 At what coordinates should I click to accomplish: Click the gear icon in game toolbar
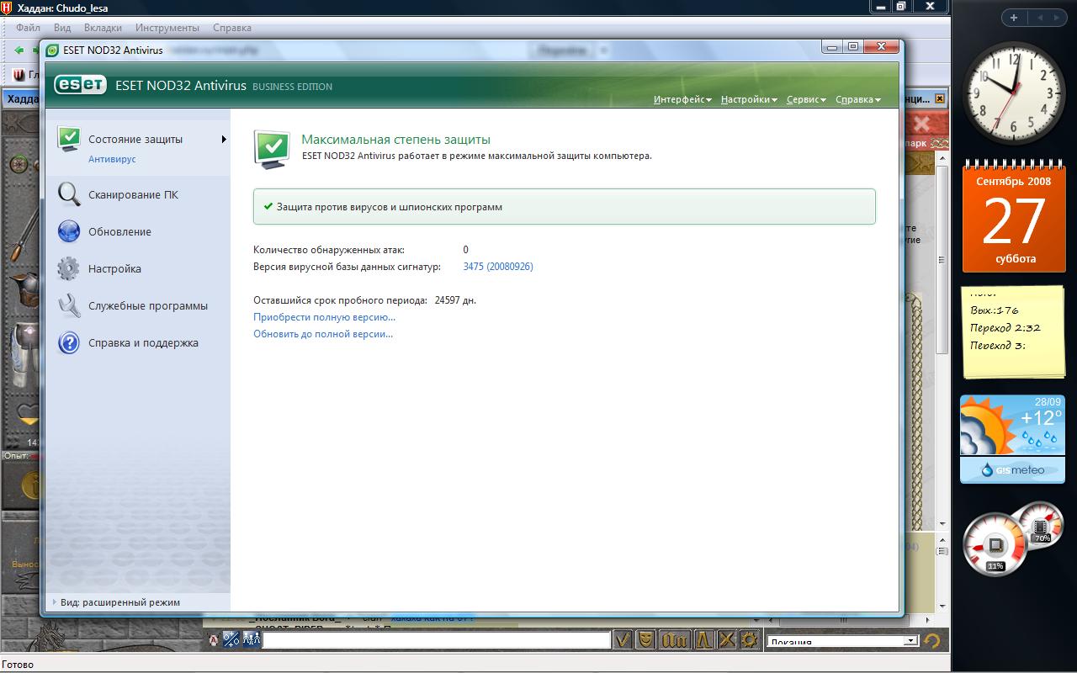pos(748,640)
